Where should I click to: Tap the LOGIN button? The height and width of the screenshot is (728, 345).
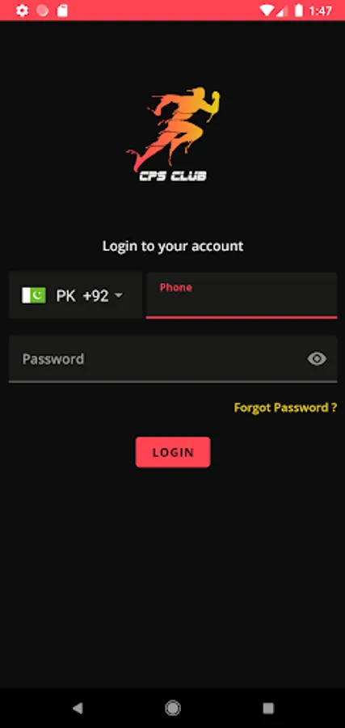(x=173, y=451)
